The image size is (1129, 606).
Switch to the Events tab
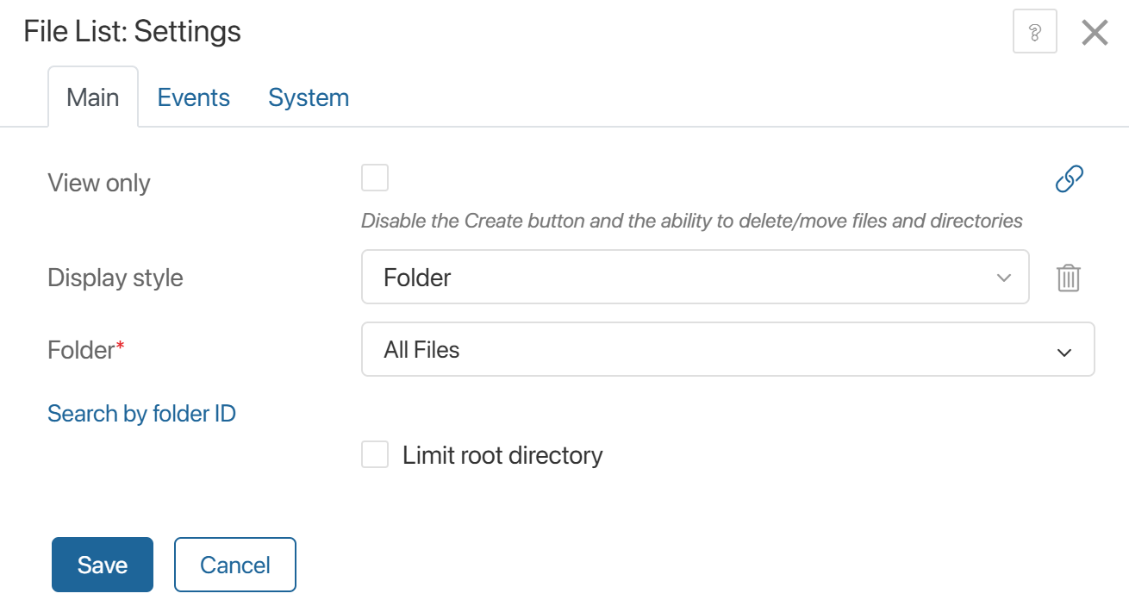193,97
